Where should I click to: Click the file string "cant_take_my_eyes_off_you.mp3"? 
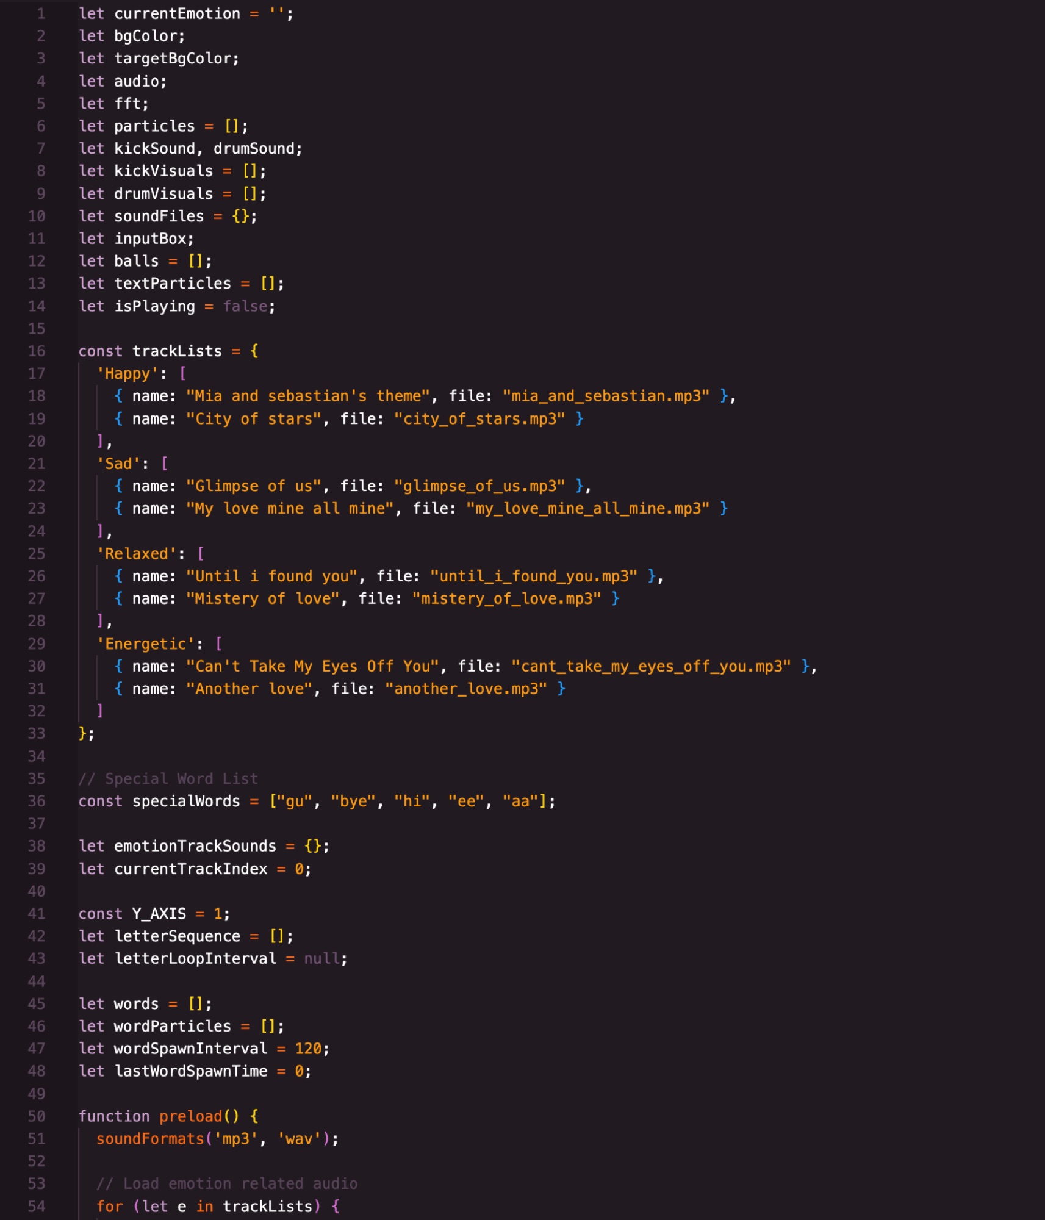651,667
